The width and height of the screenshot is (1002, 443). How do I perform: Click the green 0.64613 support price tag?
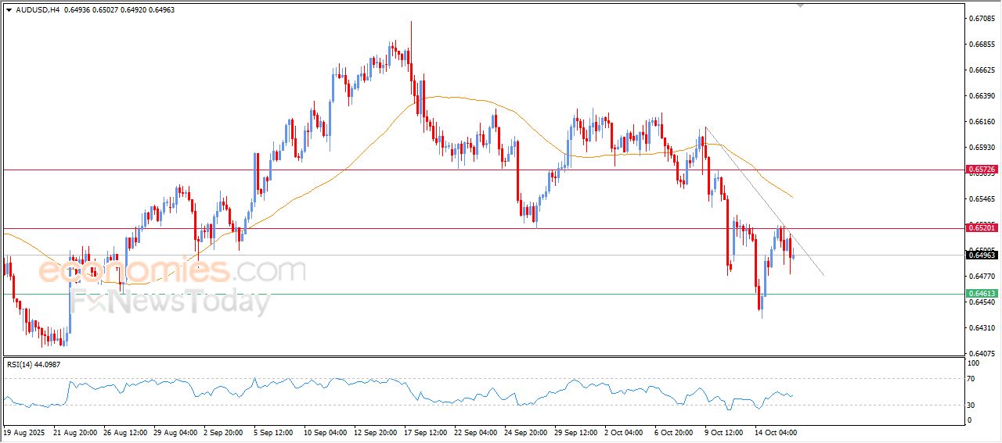(x=981, y=294)
